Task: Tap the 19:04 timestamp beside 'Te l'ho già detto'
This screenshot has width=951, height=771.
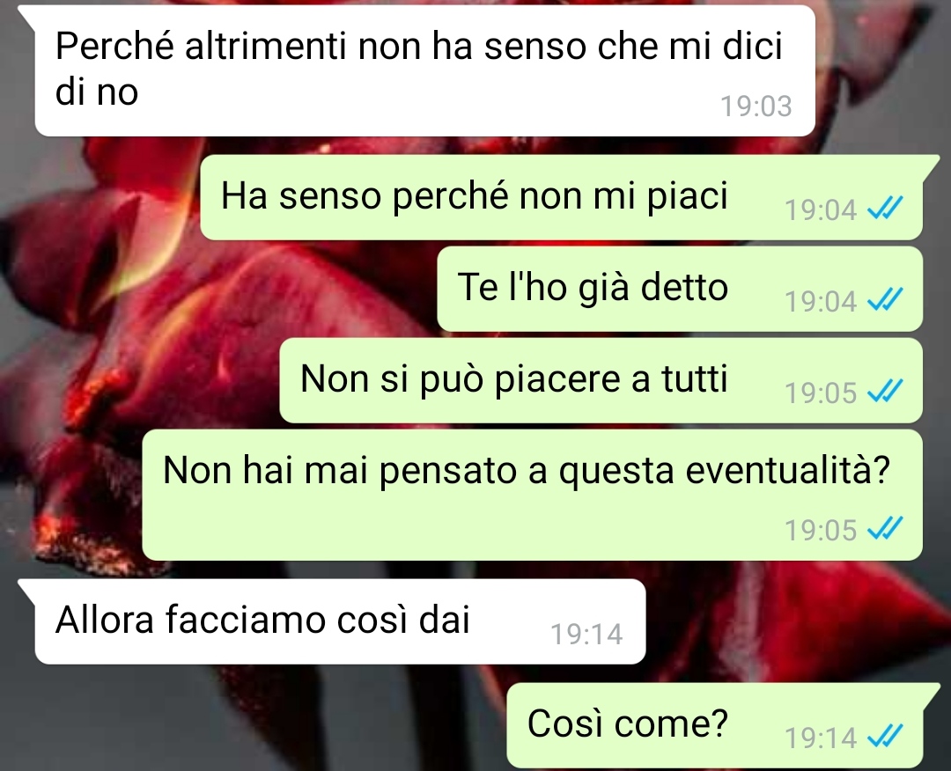Action: [821, 301]
